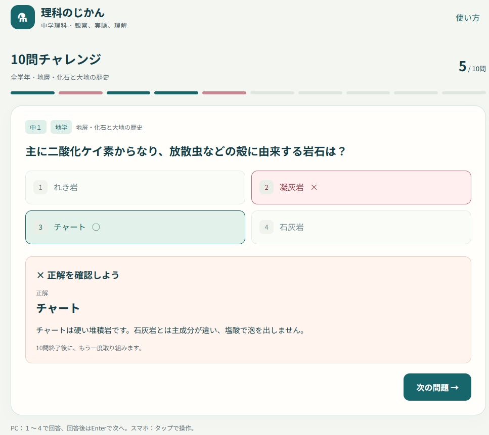489x435 pixels.
Task: Click the last progress bar segment
Action: 464,93
